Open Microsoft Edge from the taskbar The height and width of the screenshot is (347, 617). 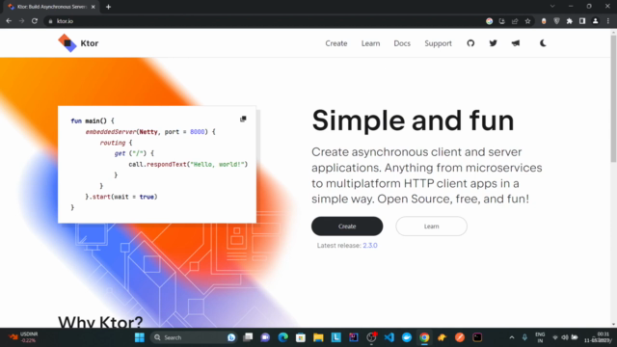tap(282, 337)
